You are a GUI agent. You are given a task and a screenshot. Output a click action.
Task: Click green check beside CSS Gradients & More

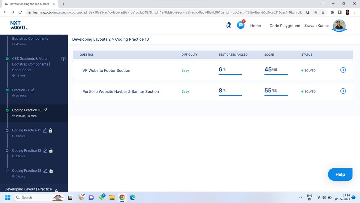click(x=7, y=59)
